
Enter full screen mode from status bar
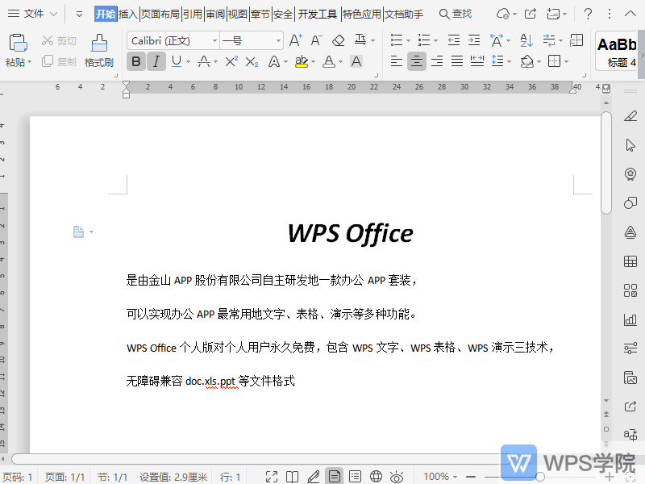pyautogui.click(x=270, y=476)
